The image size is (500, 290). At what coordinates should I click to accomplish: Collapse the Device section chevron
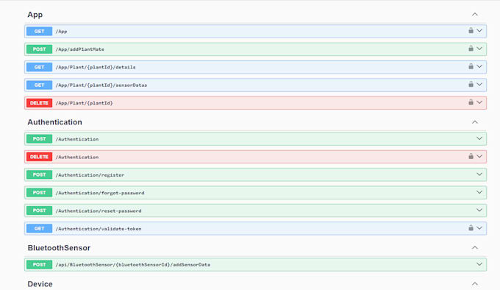475,283
